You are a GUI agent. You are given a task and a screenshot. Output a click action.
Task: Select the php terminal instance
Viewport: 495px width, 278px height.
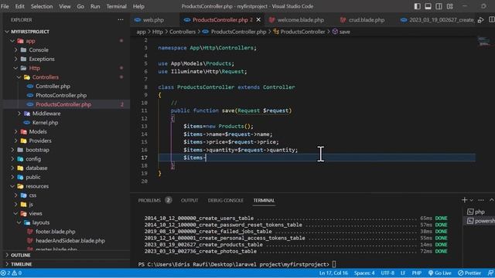[x=480, y=212]
